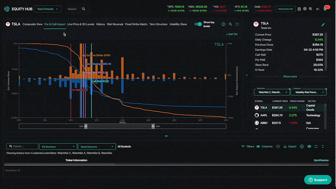
Task: Open the Scanners Volatility Risk Premium dropdown
Action: (309, 92)
